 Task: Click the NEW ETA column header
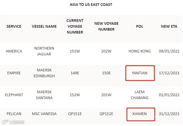pos(169,26)
